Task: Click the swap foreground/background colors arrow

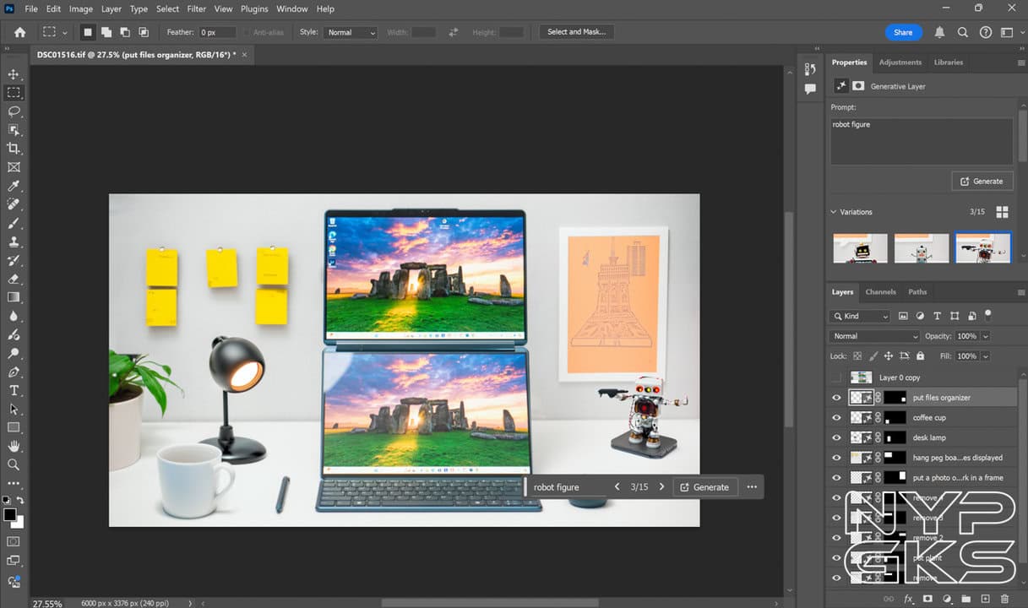Action: tap(20, 501)
